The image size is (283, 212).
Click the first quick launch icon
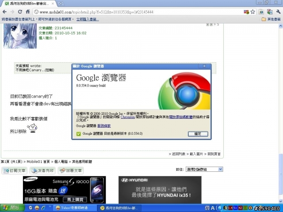[31, 208]
